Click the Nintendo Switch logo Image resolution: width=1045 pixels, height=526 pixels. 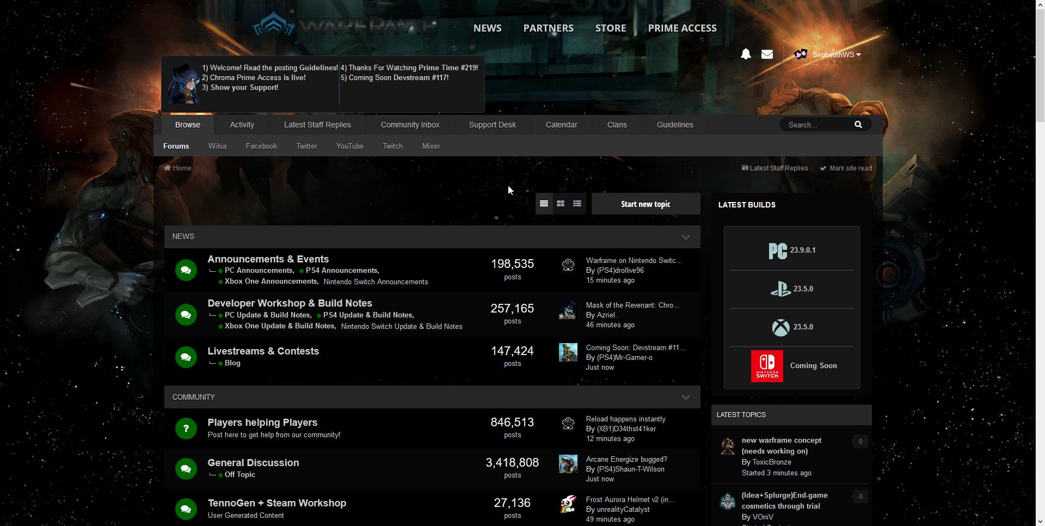[x=767, y=366]
